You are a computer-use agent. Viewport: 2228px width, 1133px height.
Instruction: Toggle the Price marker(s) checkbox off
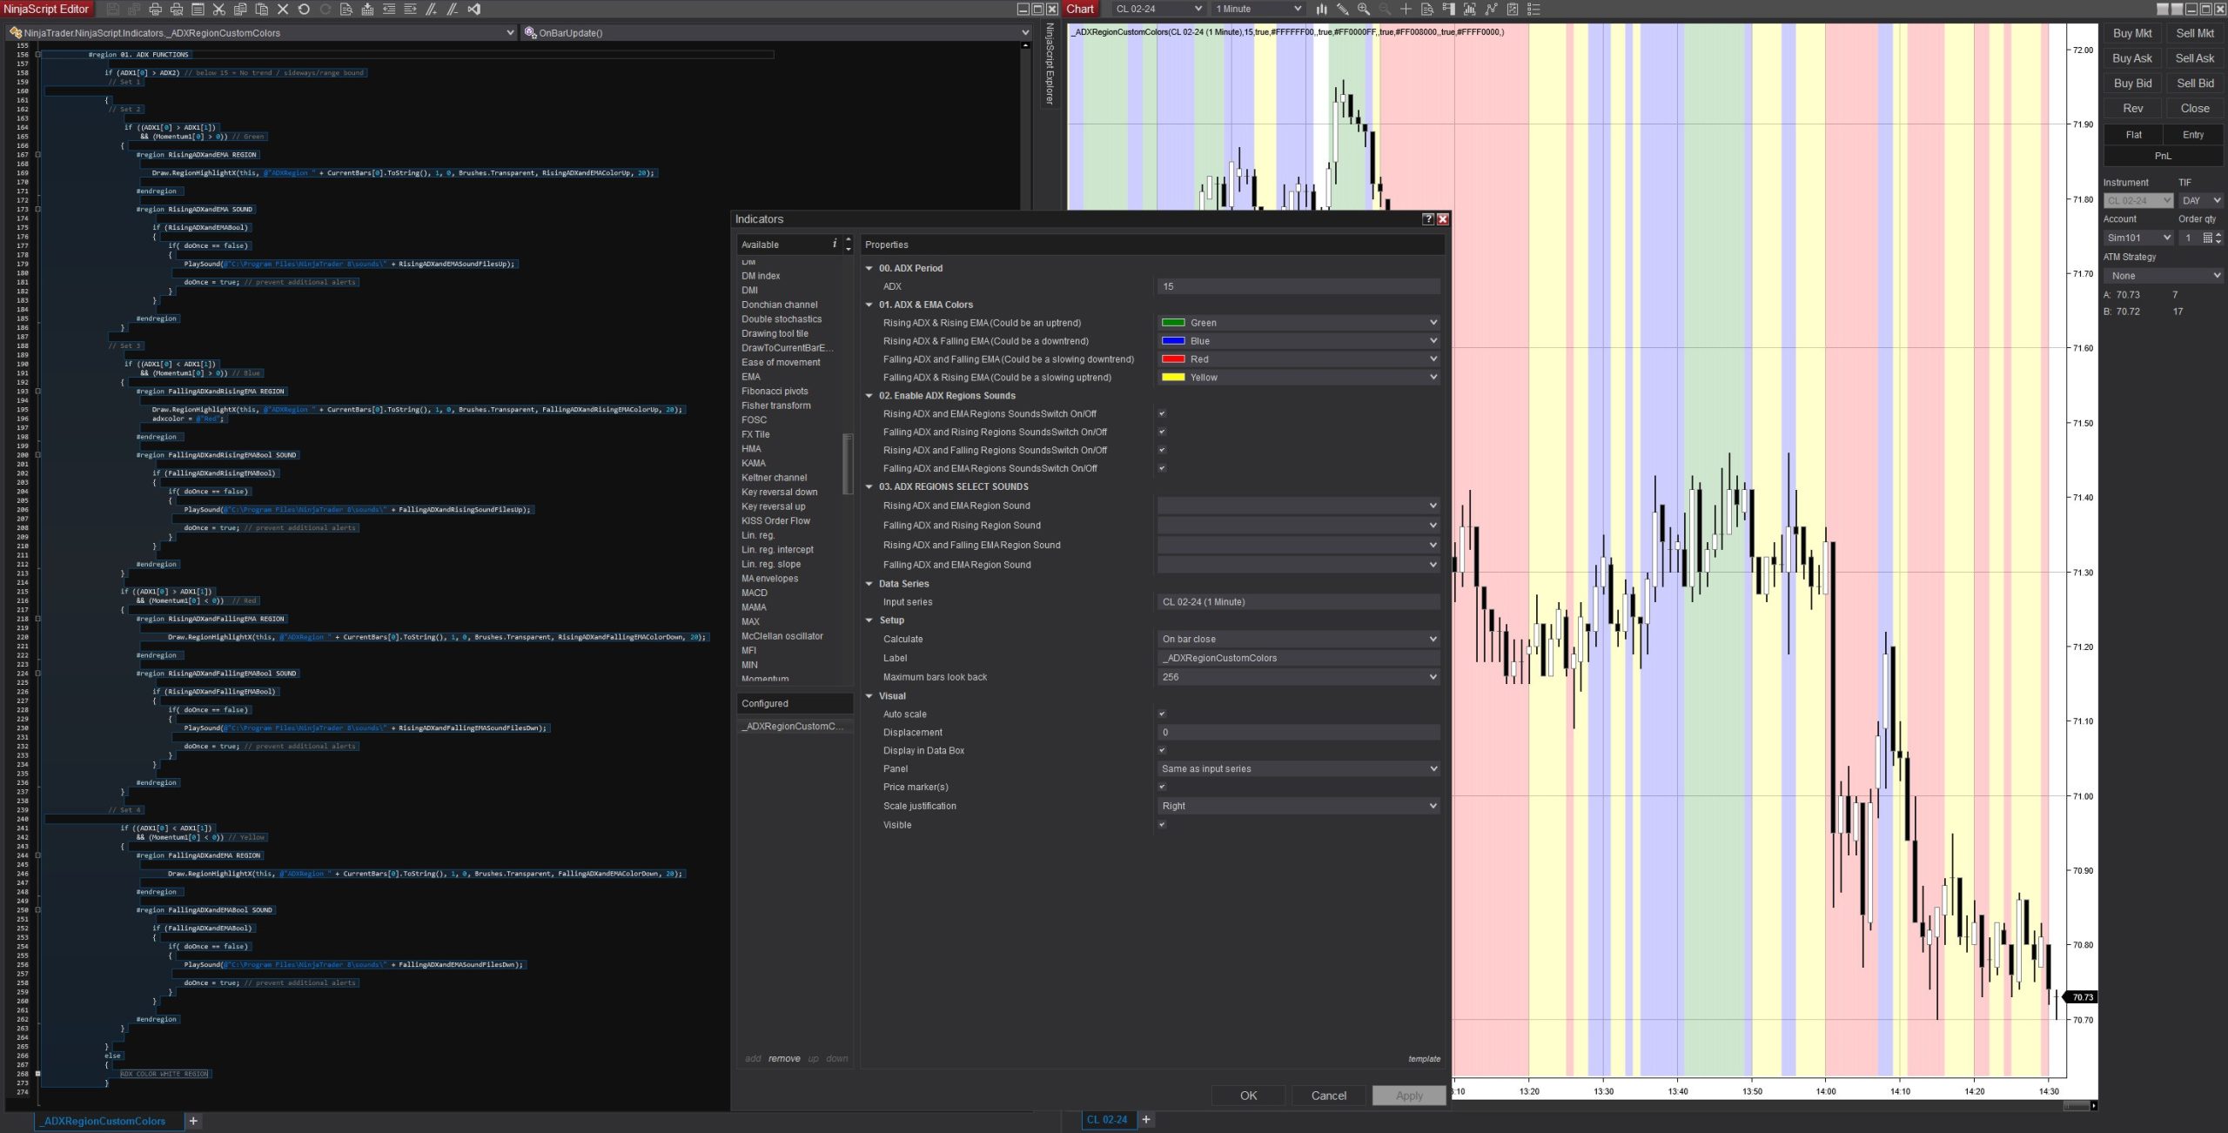(x=1162, y=787)
